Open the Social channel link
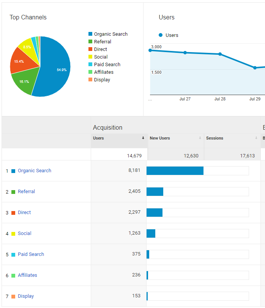This screenshot has width=265, height=308. coord(25,233)
